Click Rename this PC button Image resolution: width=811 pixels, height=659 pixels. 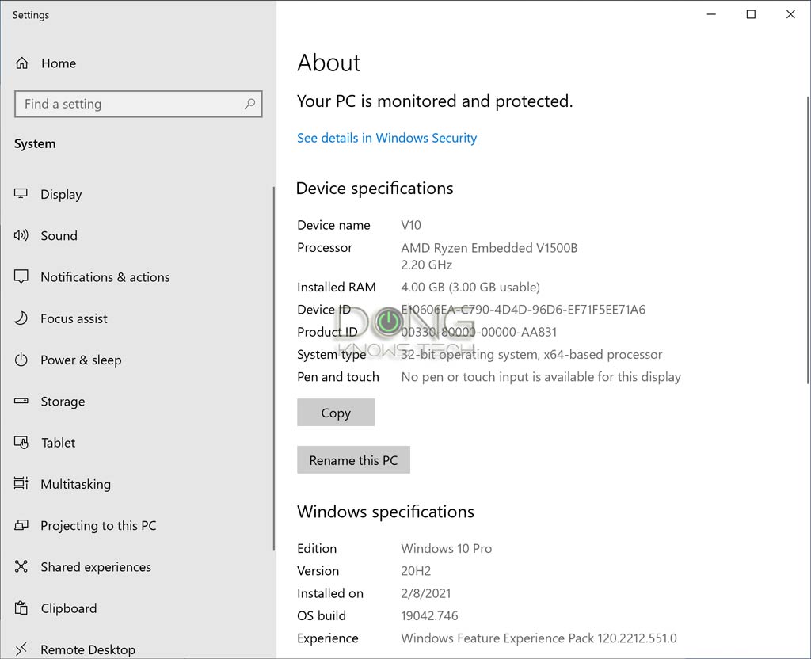[x=353, y=460]
